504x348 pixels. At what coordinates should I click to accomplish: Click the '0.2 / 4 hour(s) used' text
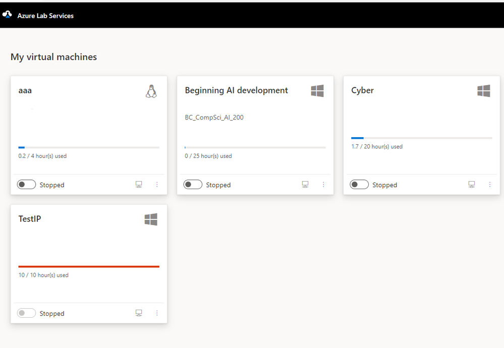point(42,156)
